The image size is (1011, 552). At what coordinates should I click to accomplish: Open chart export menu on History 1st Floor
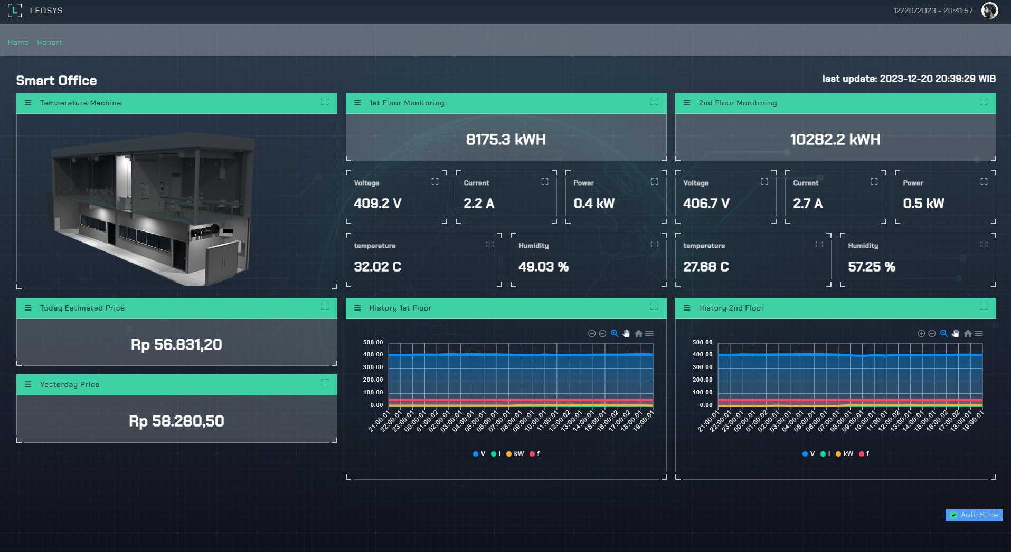pyautogui.click(x=649, y=334)
